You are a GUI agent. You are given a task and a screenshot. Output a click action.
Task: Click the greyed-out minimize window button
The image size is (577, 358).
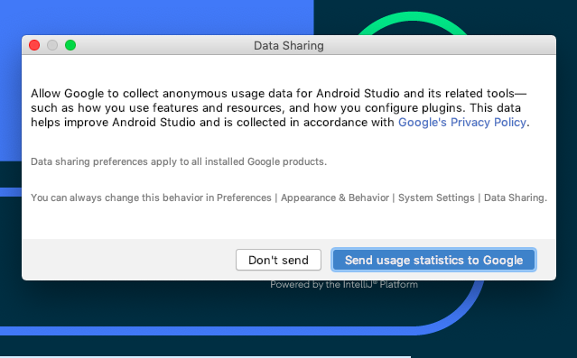coord(52,45)
